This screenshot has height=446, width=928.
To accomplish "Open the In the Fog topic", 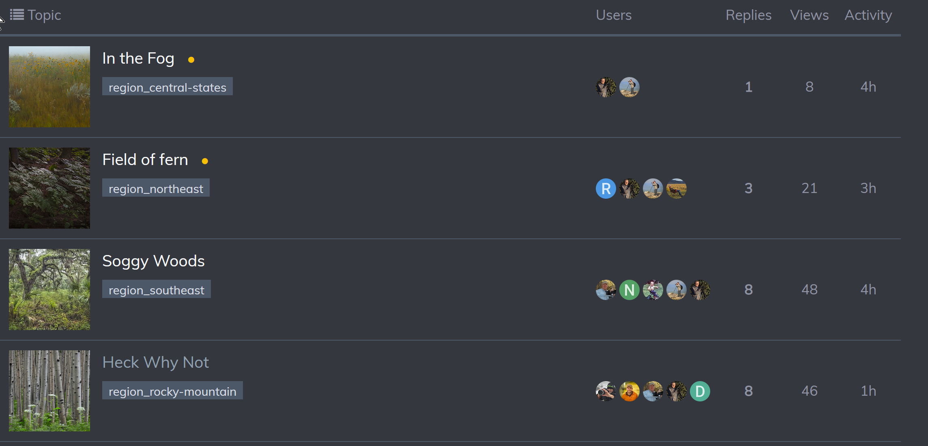I will click(138, 58).
